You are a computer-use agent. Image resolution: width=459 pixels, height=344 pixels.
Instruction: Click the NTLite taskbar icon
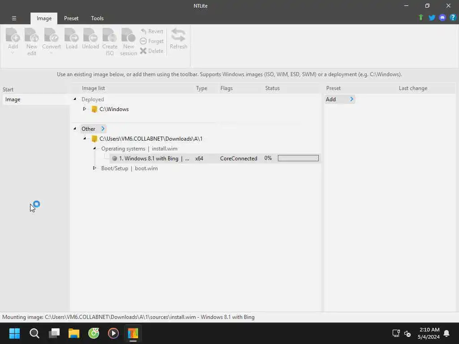tap(133, 333)
